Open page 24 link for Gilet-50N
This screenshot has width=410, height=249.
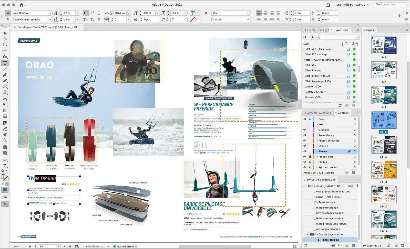click(x=348, y=65)
